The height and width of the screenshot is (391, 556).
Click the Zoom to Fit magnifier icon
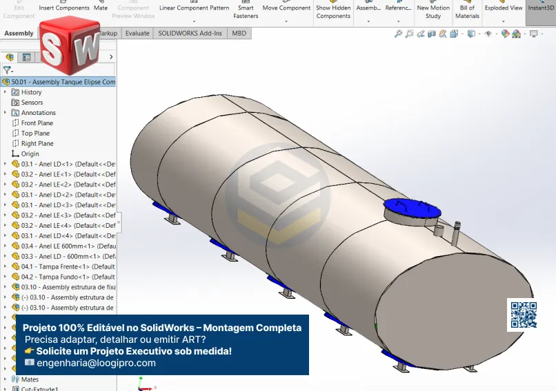pyautogui.click(x=398, y=34)
